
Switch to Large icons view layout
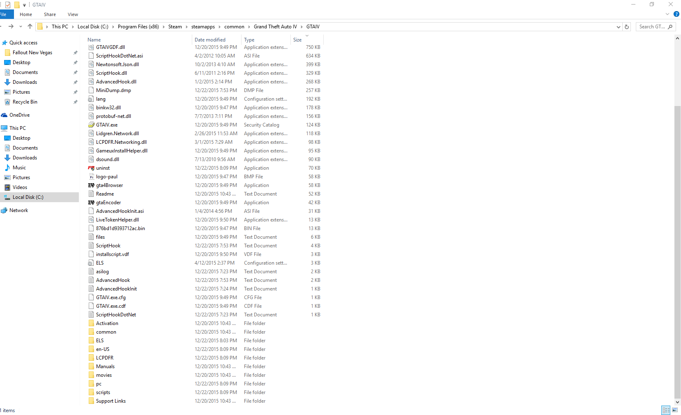click(675, 410)
